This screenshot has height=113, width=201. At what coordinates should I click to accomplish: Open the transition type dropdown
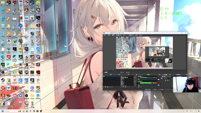tap(166, 77)
